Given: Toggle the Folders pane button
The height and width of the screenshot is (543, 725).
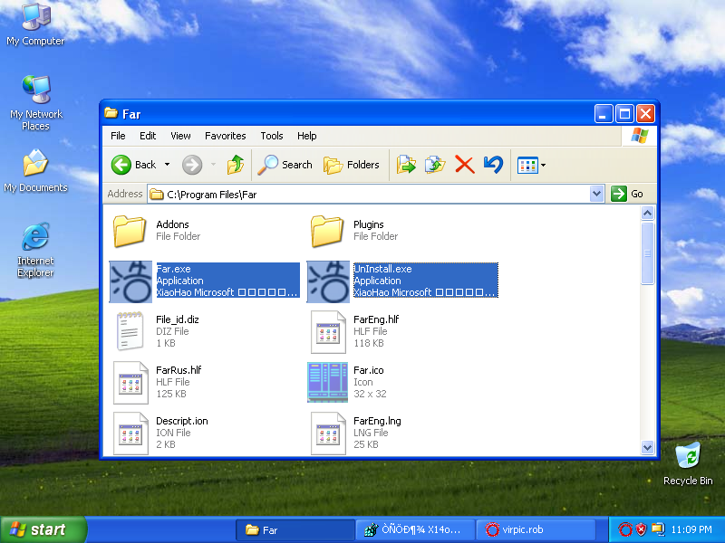Looking at the screenshot, I should coord(352,165).
